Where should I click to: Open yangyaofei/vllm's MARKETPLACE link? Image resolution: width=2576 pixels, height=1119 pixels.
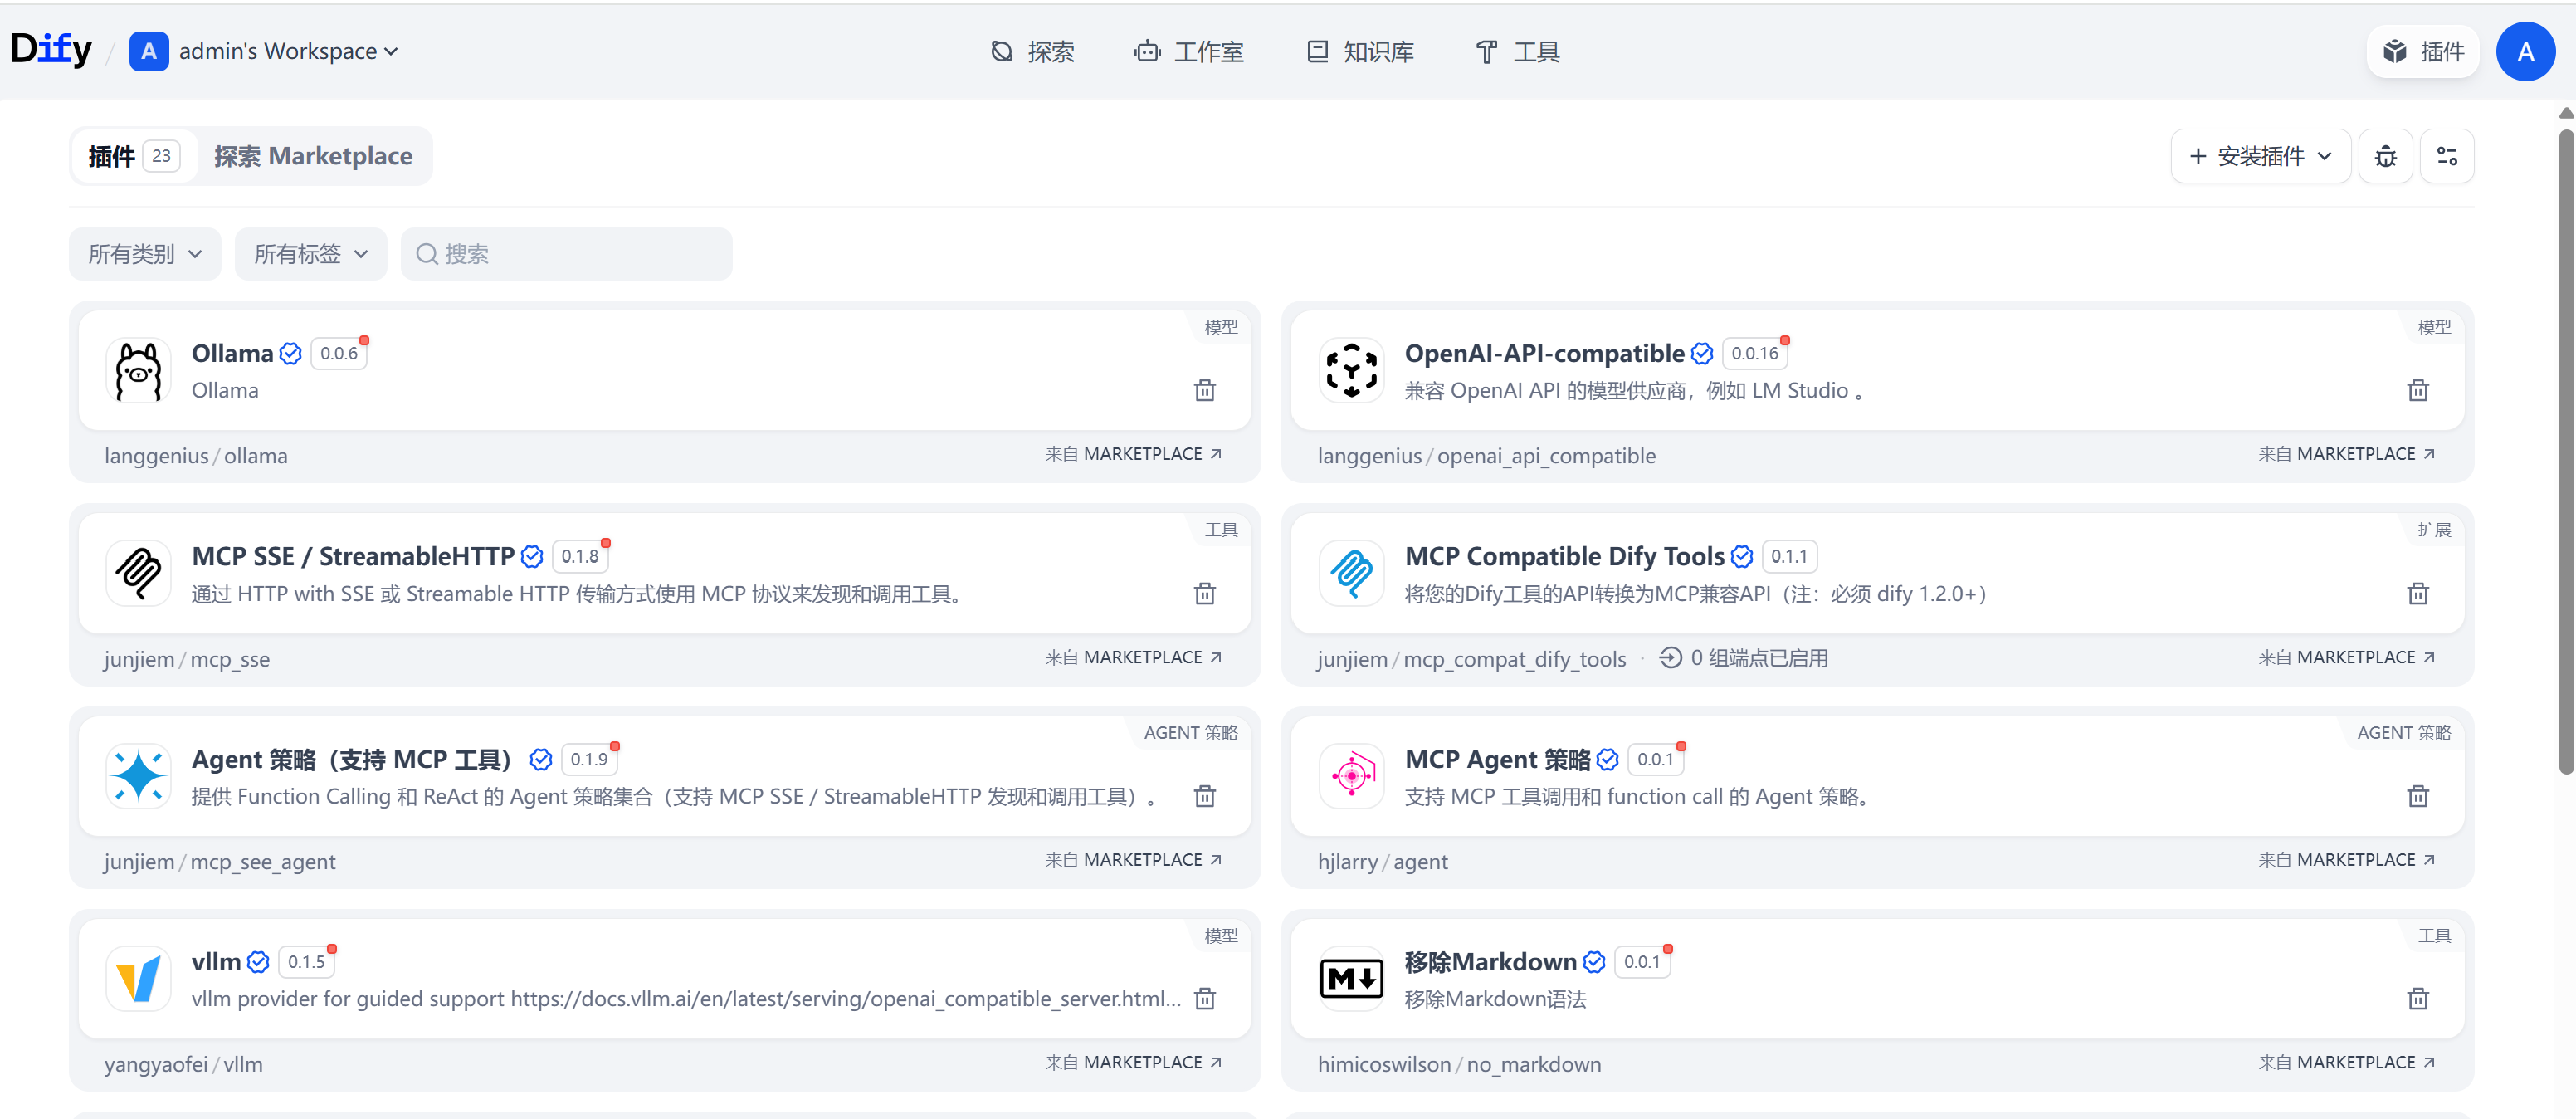point(1134,1062)
